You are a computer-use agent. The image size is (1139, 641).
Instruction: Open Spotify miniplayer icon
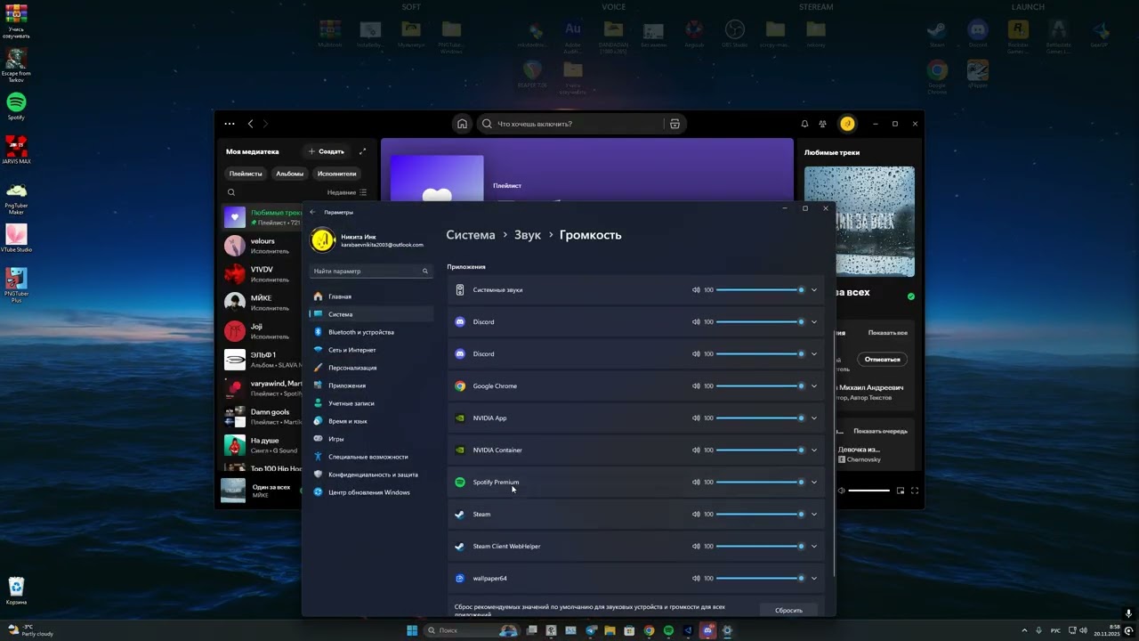tap(901, 491)
